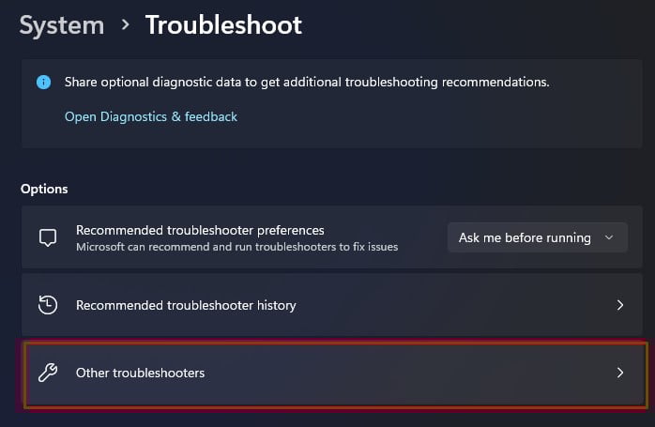Viewport: 655px width, 427px height.
Task: Click the Other troubleshooters text label
Action: 141,373
